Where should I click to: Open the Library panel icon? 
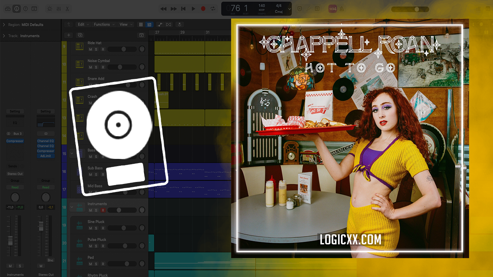[8, 8]
